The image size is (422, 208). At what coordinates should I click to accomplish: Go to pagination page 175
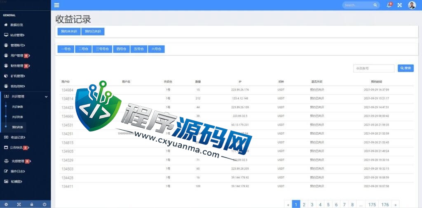point(372,205)
